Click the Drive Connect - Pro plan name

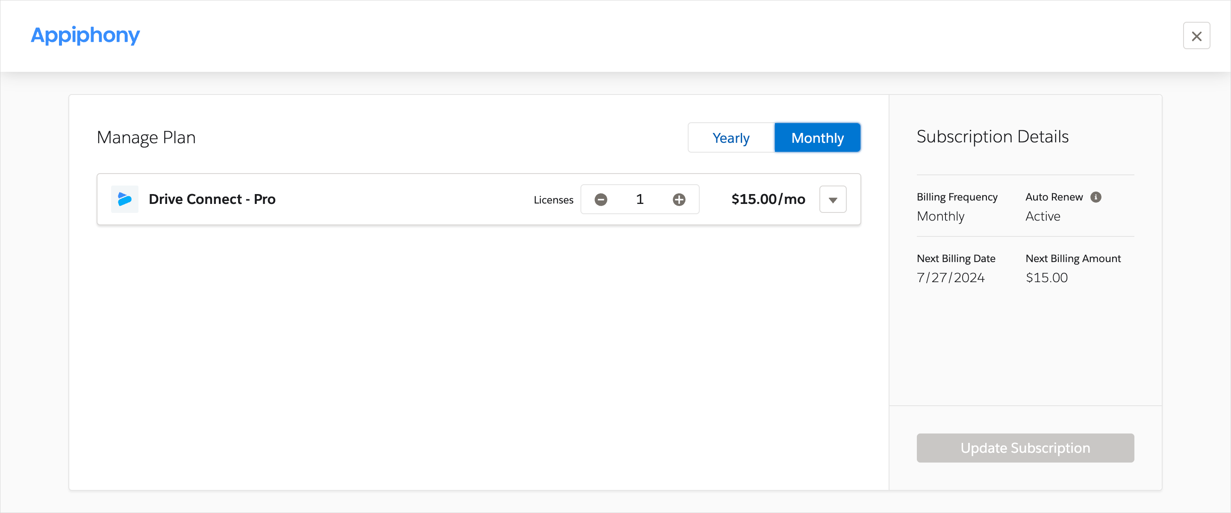(x=212, y=199)
